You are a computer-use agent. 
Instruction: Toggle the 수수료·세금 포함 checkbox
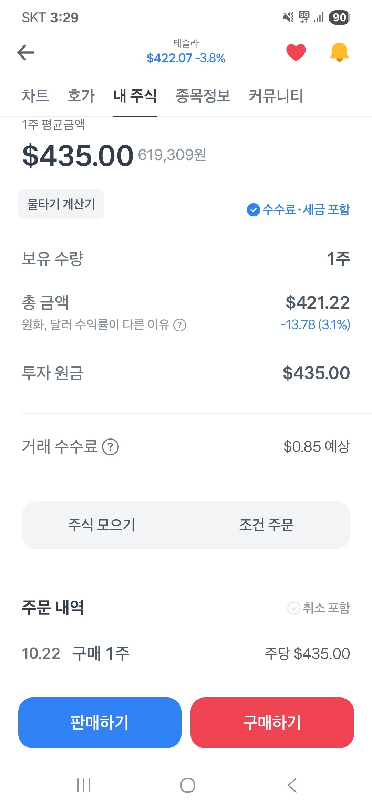tap(254, 209)
